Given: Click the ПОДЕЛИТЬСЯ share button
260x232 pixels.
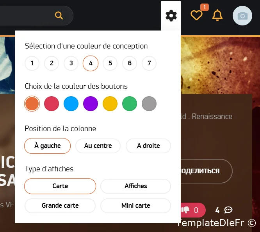Looking at the screenshot, I should (x=207, y=171).
